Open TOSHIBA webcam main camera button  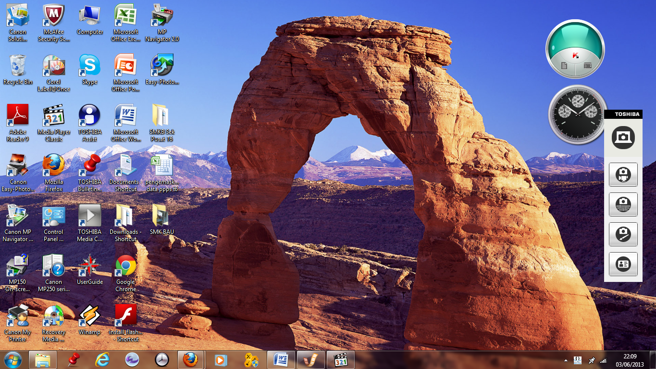point(623,138)
